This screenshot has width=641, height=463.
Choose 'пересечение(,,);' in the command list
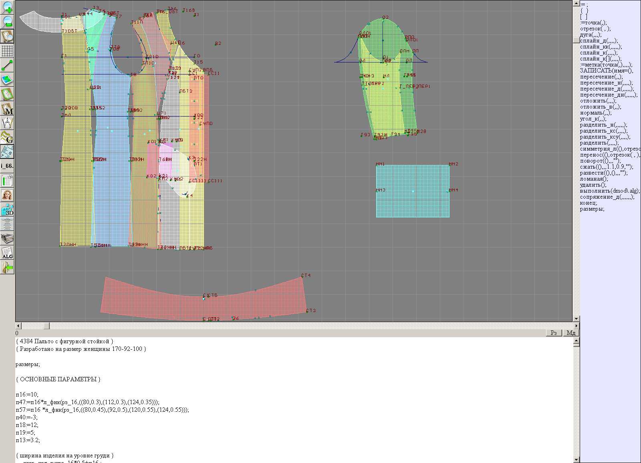click(601, 77)
